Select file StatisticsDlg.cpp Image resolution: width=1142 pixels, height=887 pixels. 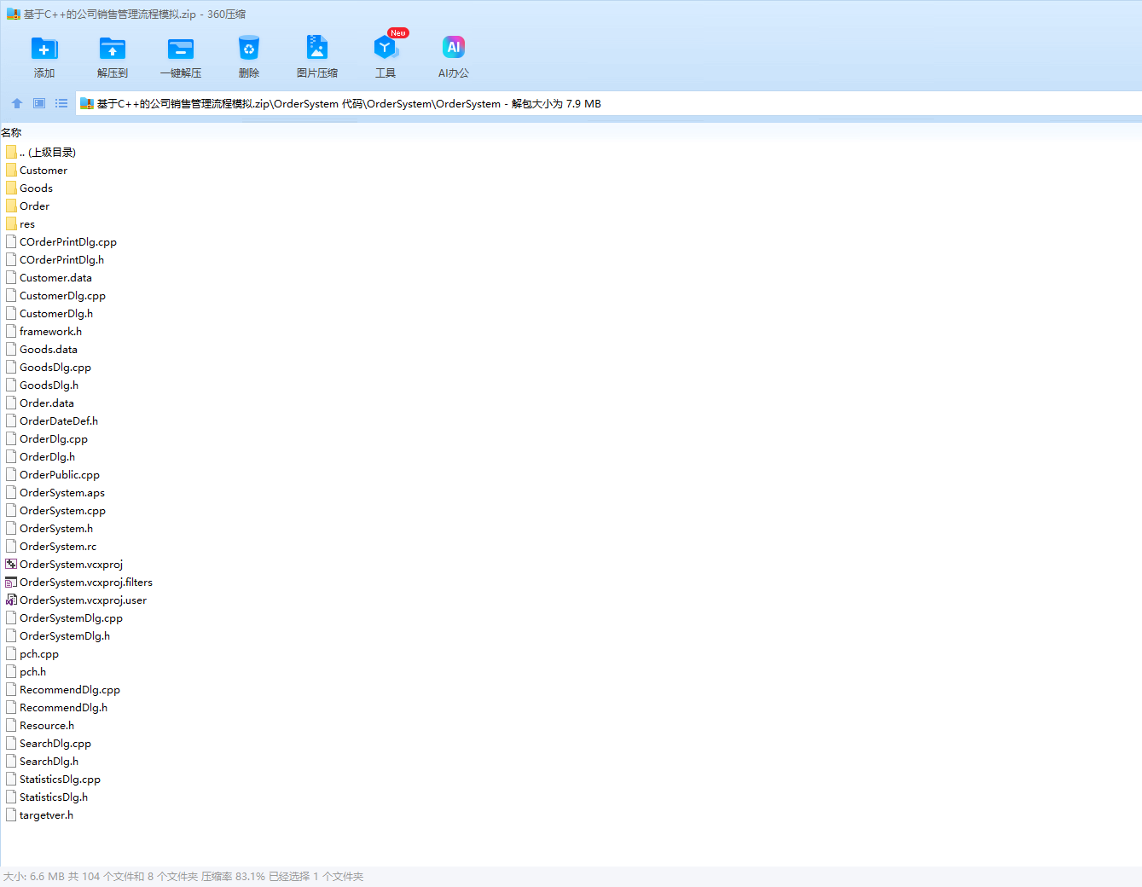coord(54,779)
